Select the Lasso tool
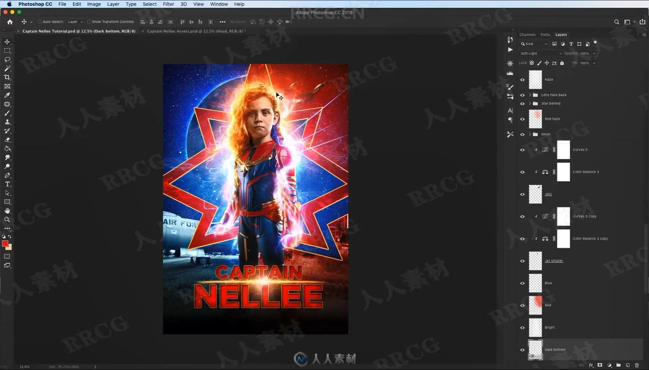The height and width of the screenshot is (370, 649). click(7, 60)
